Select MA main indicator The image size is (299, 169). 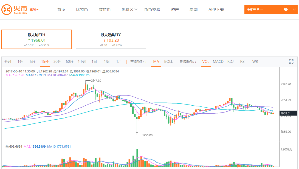coord(156,61)
